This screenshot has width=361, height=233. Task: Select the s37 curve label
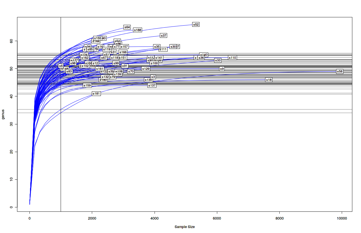[x=164, y=36]
